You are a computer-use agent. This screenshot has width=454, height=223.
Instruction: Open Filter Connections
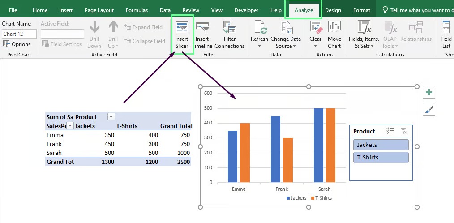pos(229,28)
